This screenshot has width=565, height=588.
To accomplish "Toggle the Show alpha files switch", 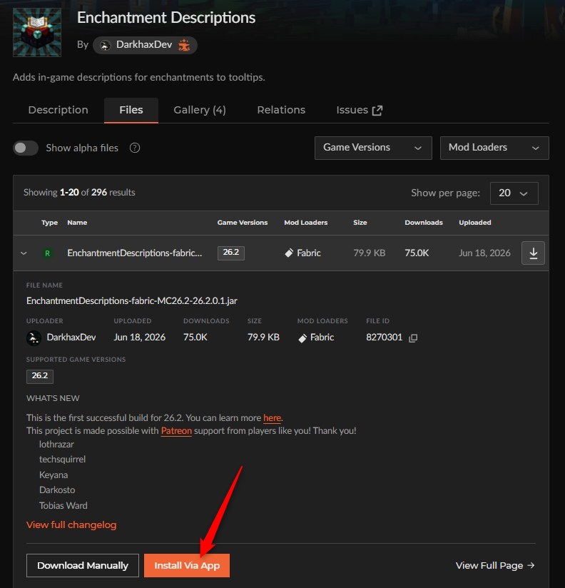I will (x=26, y=148).
